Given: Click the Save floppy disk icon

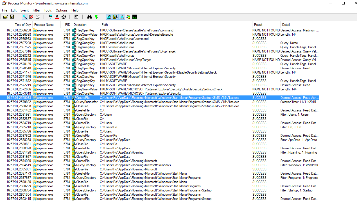Looking at the screenshot, I should 12,17.
